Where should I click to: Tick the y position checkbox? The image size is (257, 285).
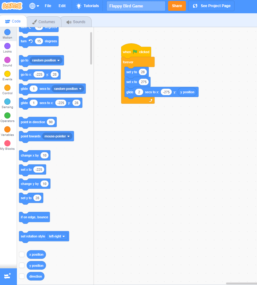coord(22,265)
